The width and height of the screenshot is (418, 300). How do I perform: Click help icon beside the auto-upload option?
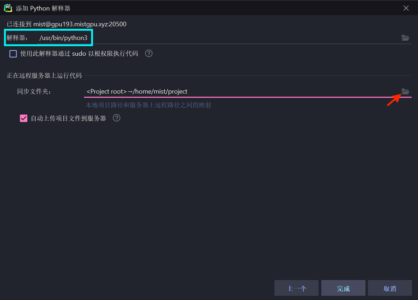[117, 118]
